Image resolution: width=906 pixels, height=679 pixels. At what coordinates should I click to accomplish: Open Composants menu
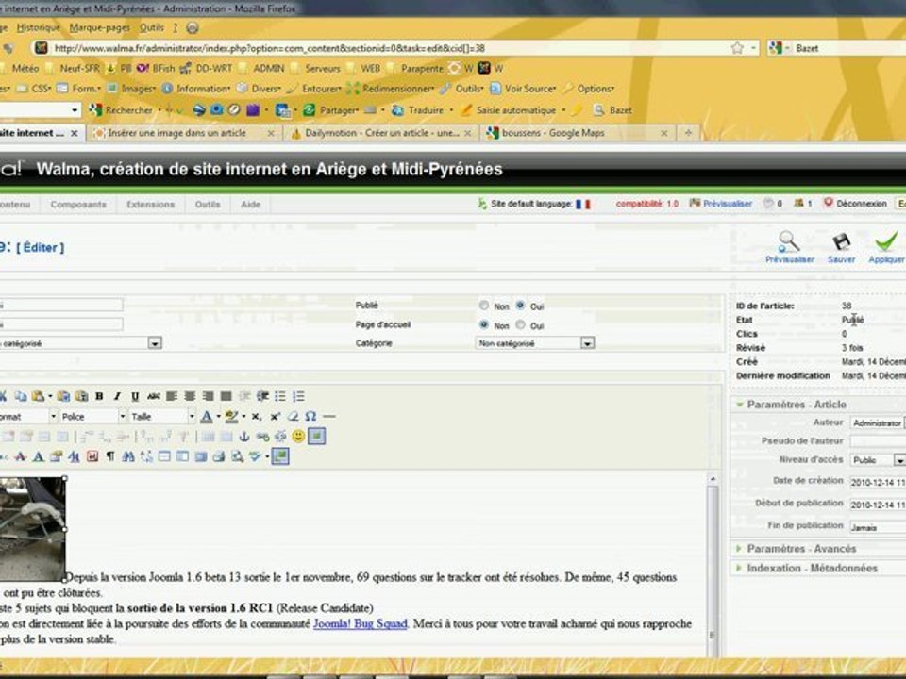point(78,205)
